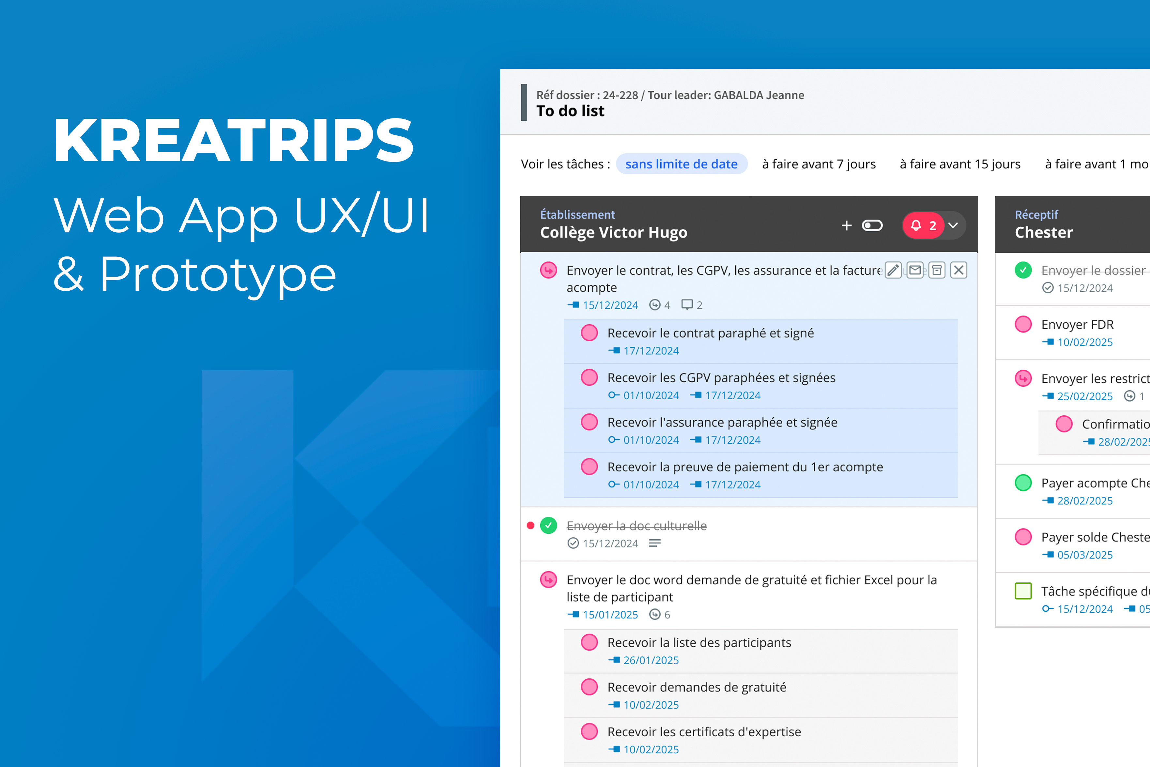Click the pink status circle on Recevoir la liste des participants

(x=589, y=642)
